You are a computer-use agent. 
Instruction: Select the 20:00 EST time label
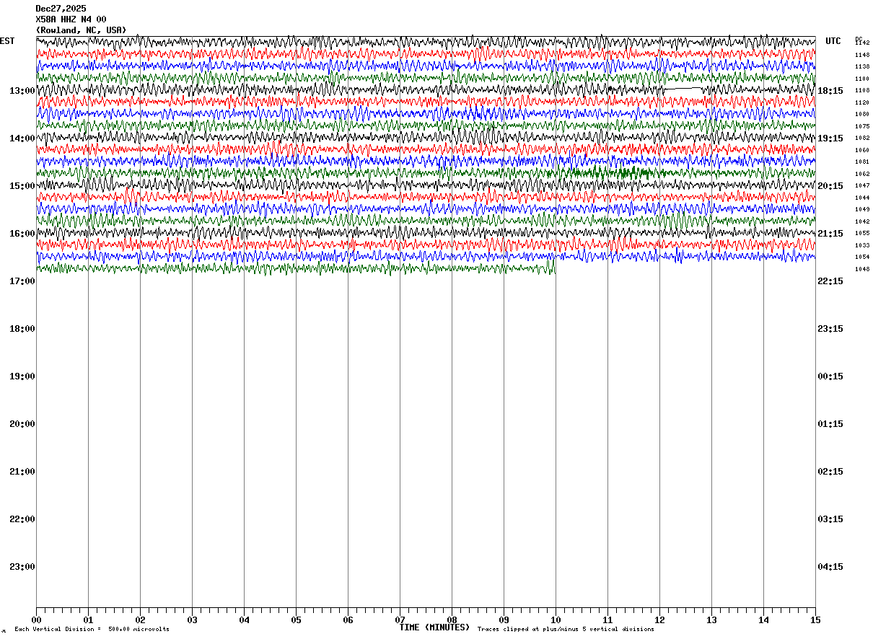[x=22, y=424]
